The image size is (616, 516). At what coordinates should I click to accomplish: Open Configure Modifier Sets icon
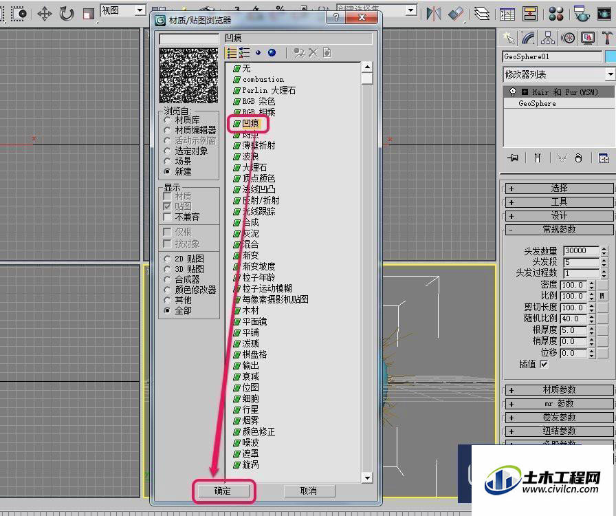click(604, 158)
